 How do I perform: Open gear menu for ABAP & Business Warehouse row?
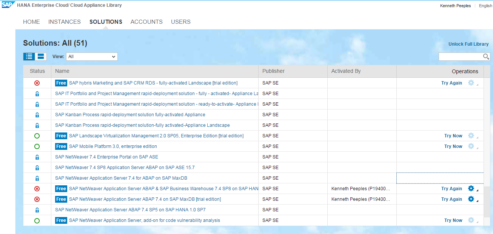pyautogui.click(x=471, y=188)
